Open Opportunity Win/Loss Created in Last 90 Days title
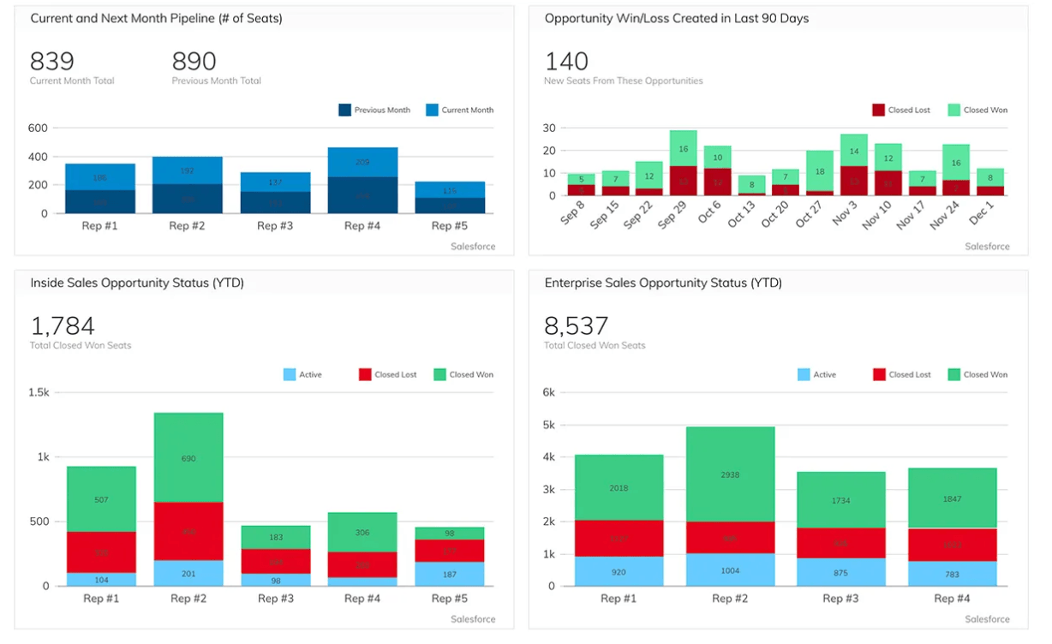 pos(677,18)
